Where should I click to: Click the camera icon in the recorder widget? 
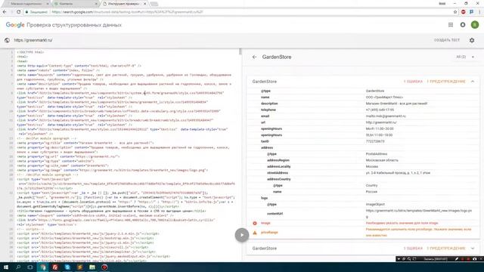[x=474, y=258]
